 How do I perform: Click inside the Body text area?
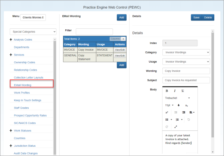(180, 142)
